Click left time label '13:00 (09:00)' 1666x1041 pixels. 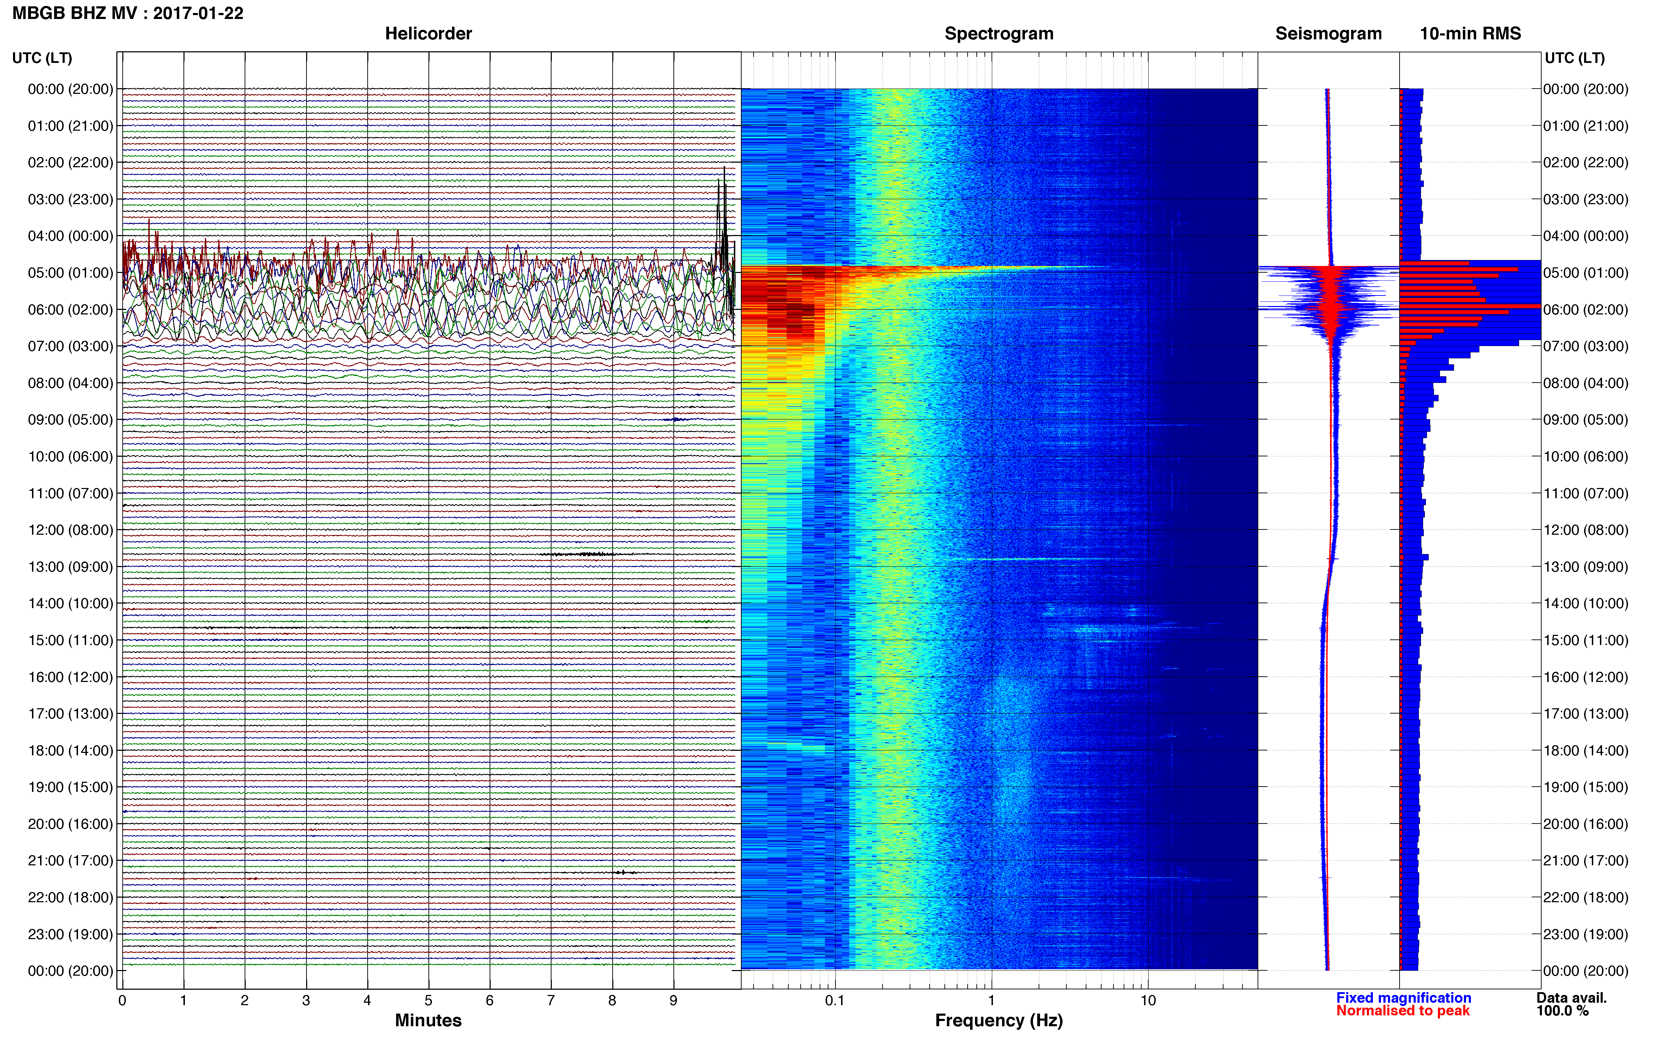70,567
